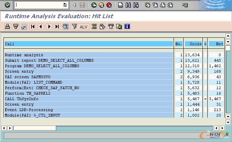Collapse the command field with left triangle
Image resolution: width=232 pixels, height=142 pixels.
coord(74,5)
